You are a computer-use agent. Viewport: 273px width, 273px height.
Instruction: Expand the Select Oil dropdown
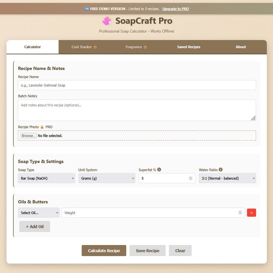(x=38, y=212)
